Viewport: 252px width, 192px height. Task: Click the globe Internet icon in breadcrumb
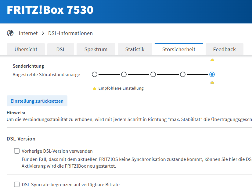tap(10, 33)
